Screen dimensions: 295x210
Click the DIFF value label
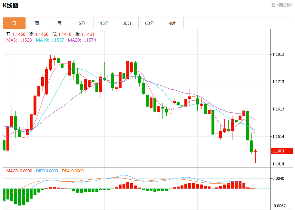point(47,171)
